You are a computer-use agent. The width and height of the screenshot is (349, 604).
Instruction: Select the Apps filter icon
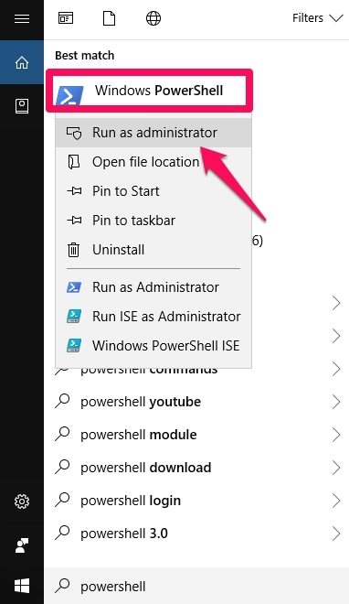66,18
